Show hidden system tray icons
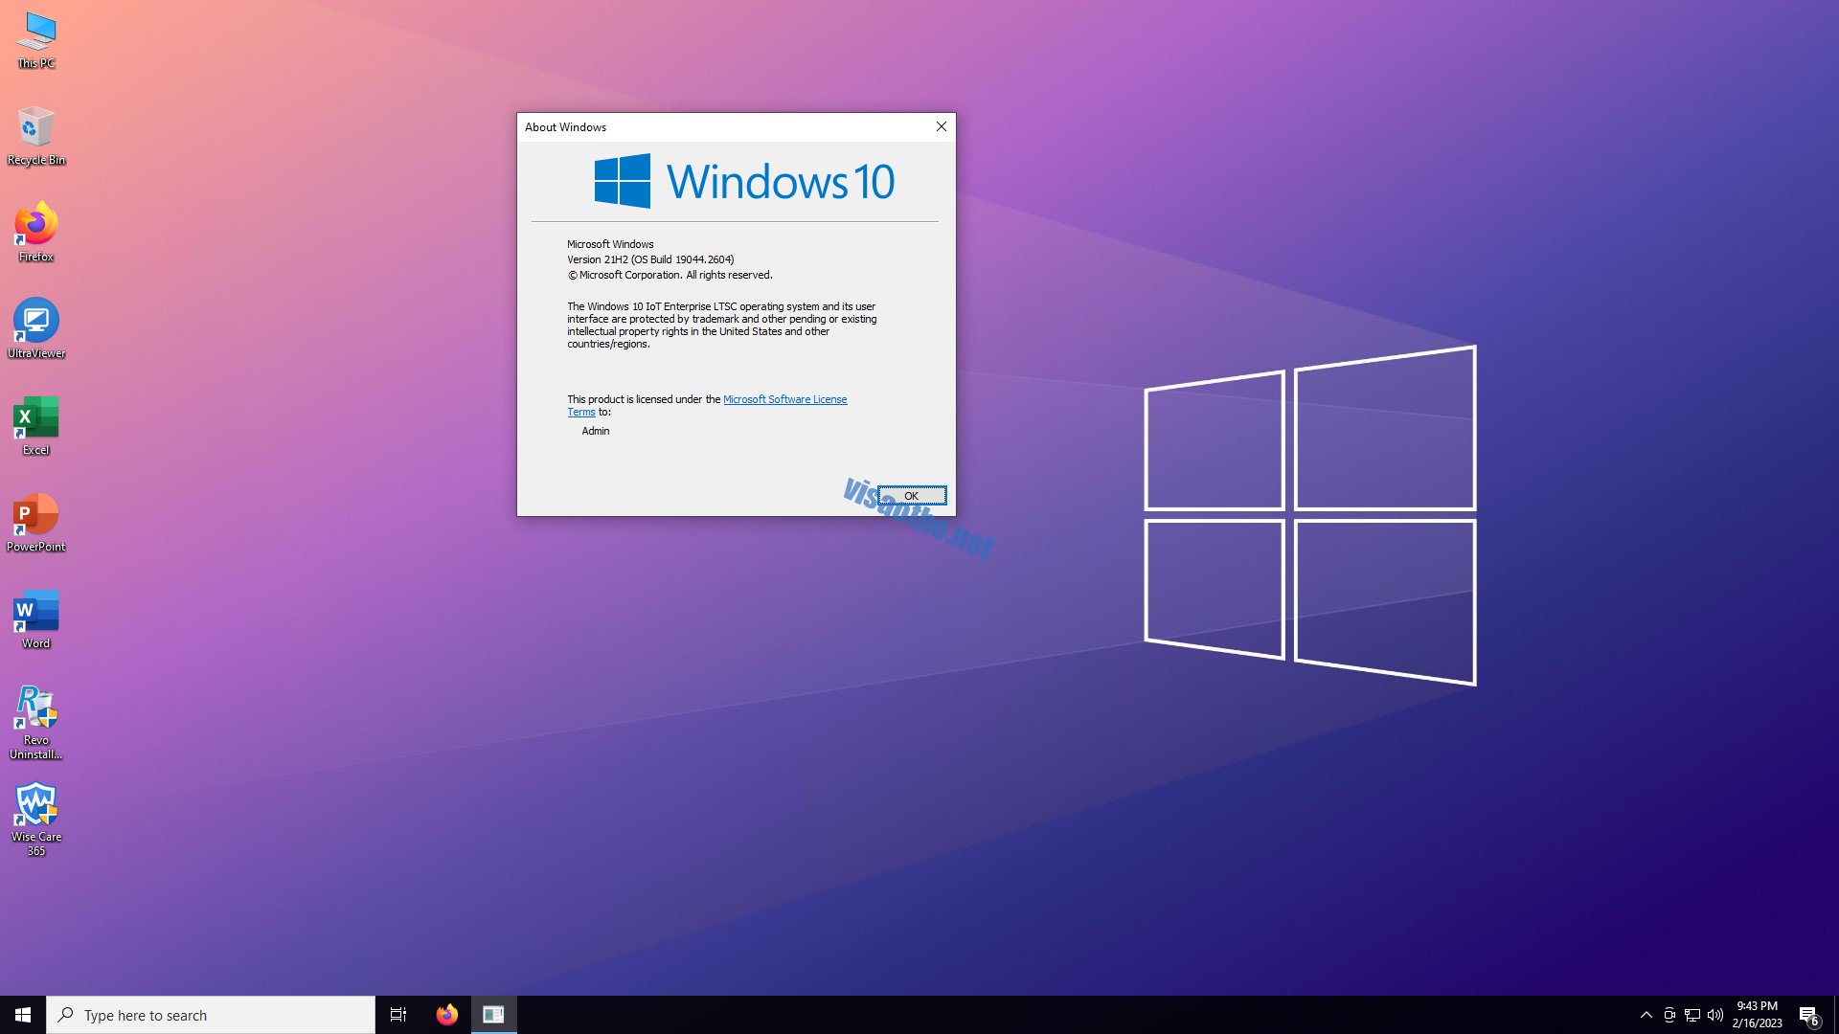 tap(1646, 1015)
